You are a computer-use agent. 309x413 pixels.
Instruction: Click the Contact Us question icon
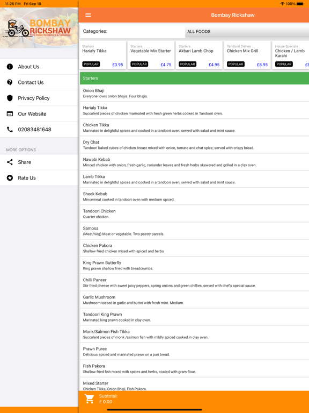10,82
